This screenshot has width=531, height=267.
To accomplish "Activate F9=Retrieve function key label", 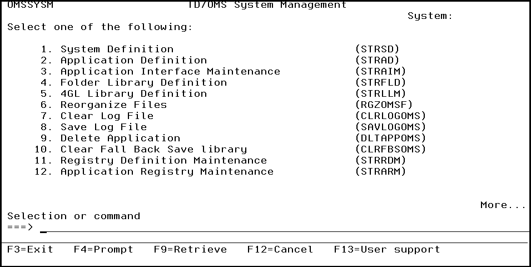I will (190, 249).
